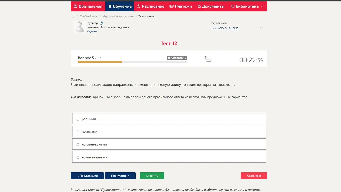Click the curator avatar picture

80,27
